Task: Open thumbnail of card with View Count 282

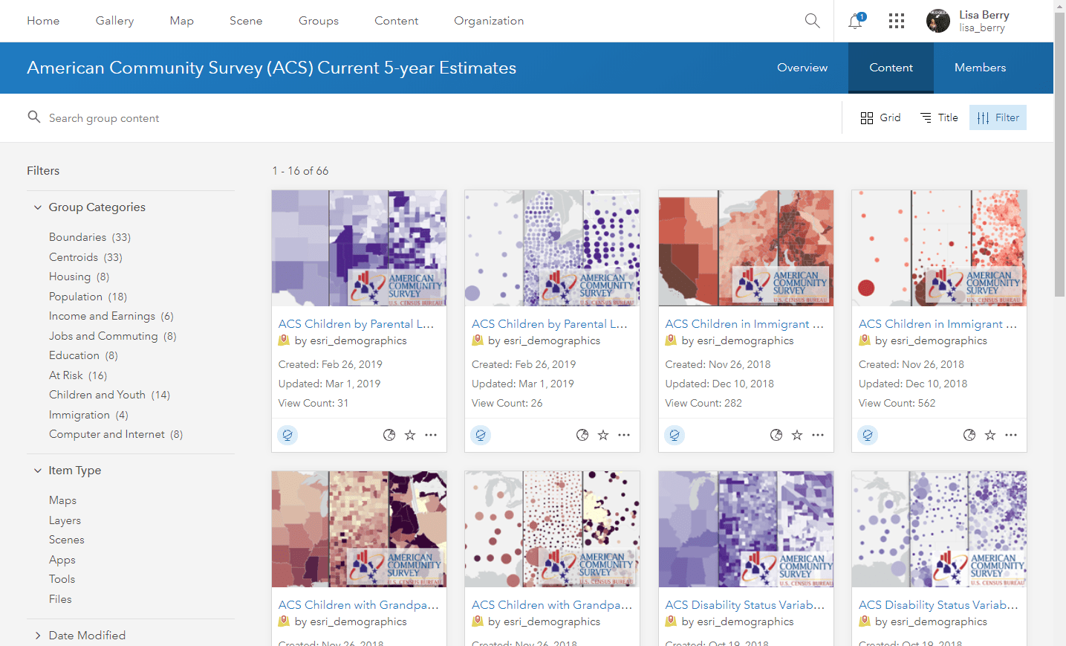Action: click(746, 248)
